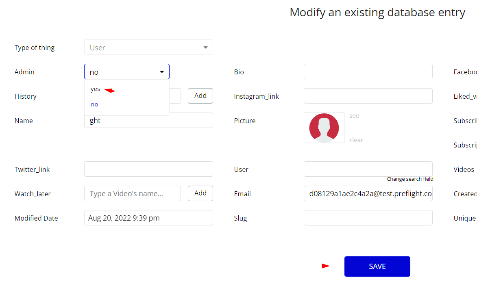Focus the Instagram_link input field
This screenshot has height=286, width=477.
pos(368,96)
